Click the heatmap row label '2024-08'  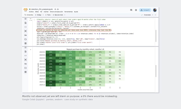42,73
